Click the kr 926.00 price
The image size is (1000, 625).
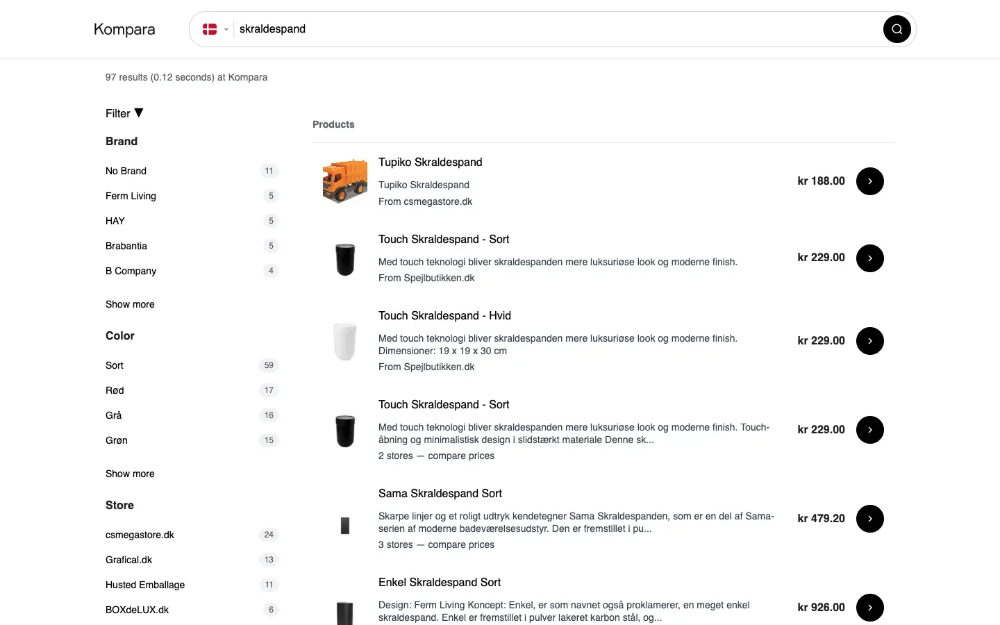click(x=821, y=607)
